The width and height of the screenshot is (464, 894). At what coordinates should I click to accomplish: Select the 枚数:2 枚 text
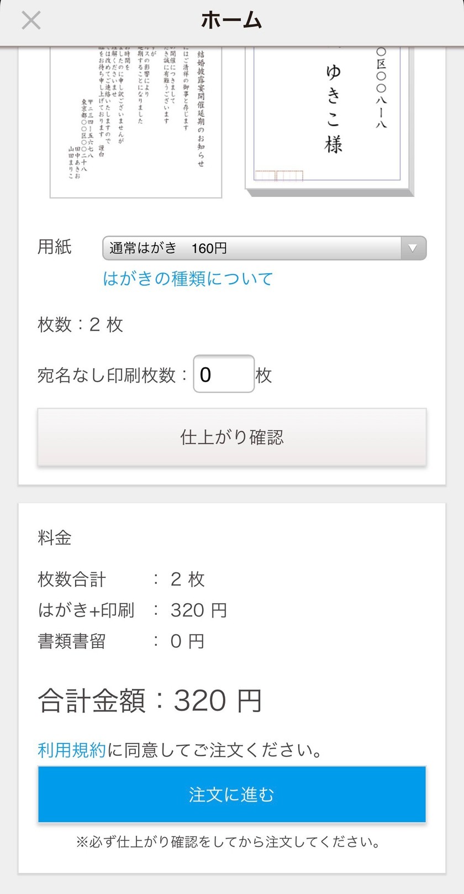pos(80,325)
